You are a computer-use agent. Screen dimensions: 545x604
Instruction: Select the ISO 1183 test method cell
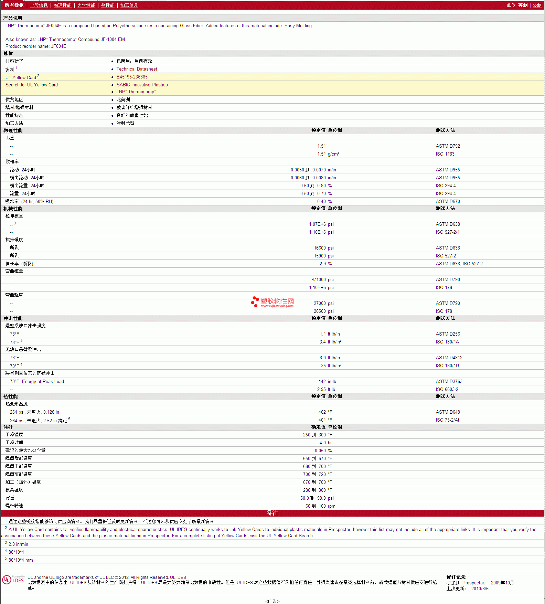[x=445, y=154]
